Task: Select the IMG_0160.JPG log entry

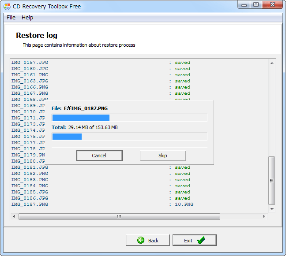Action: pyautogui.click(x=30, y=69)
